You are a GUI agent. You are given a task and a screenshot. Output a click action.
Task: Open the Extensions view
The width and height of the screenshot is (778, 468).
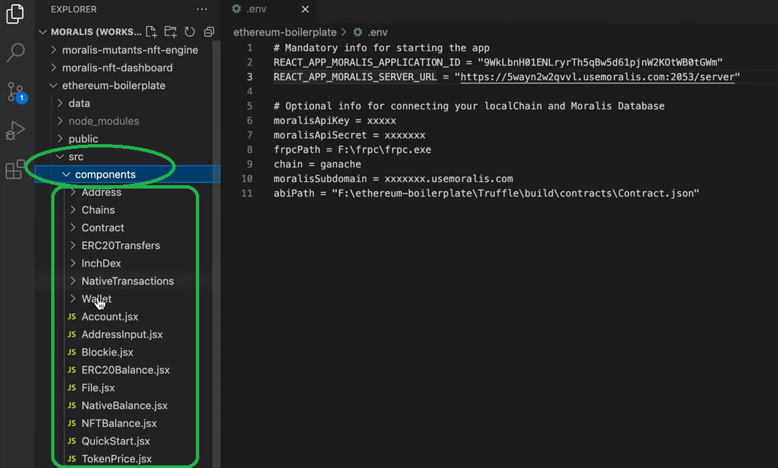pos(15,169)
